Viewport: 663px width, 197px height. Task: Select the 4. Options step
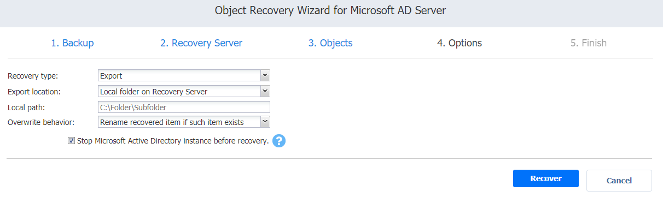pos(460,43)
